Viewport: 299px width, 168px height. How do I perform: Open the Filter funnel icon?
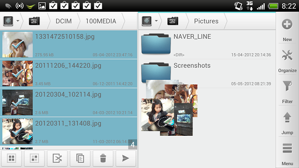(x=287, y=86)
